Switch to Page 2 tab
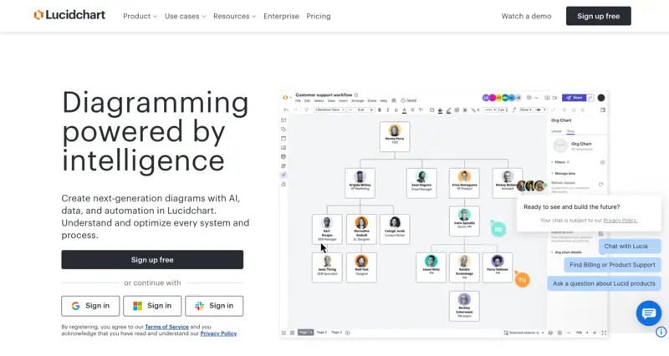Screen dimensions: 669x356 pyautogui.click(x=321, y=332)
